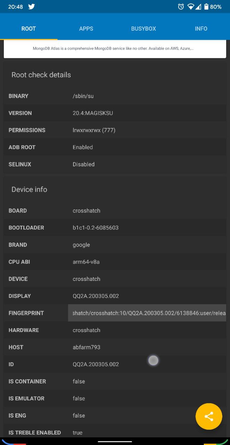This screenshot has width=230, height=445.
Task: Tap the yellow share floating button
Action: pyautogui.click(x=209, y=416)
